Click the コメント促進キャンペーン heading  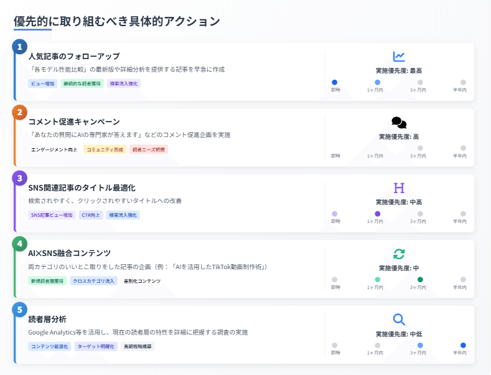pos(74,121)
